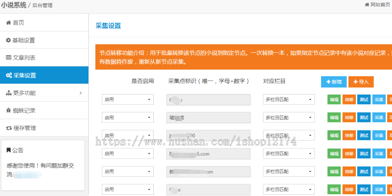This screenshot has width=392, height=196.
Task: Focus the identifier field ending with "u"
Action: pyautogui.click(x=209, y=99)
